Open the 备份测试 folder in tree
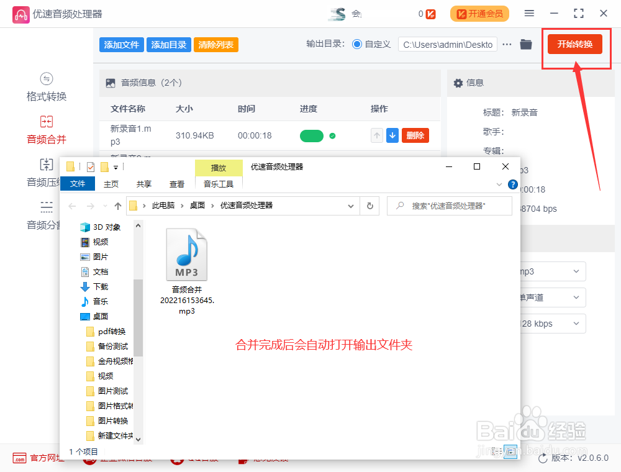The image size is (621, 472). pyautogui.click(x=107, y=346)
